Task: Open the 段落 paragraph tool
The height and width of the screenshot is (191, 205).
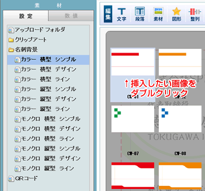Action: 140,14
